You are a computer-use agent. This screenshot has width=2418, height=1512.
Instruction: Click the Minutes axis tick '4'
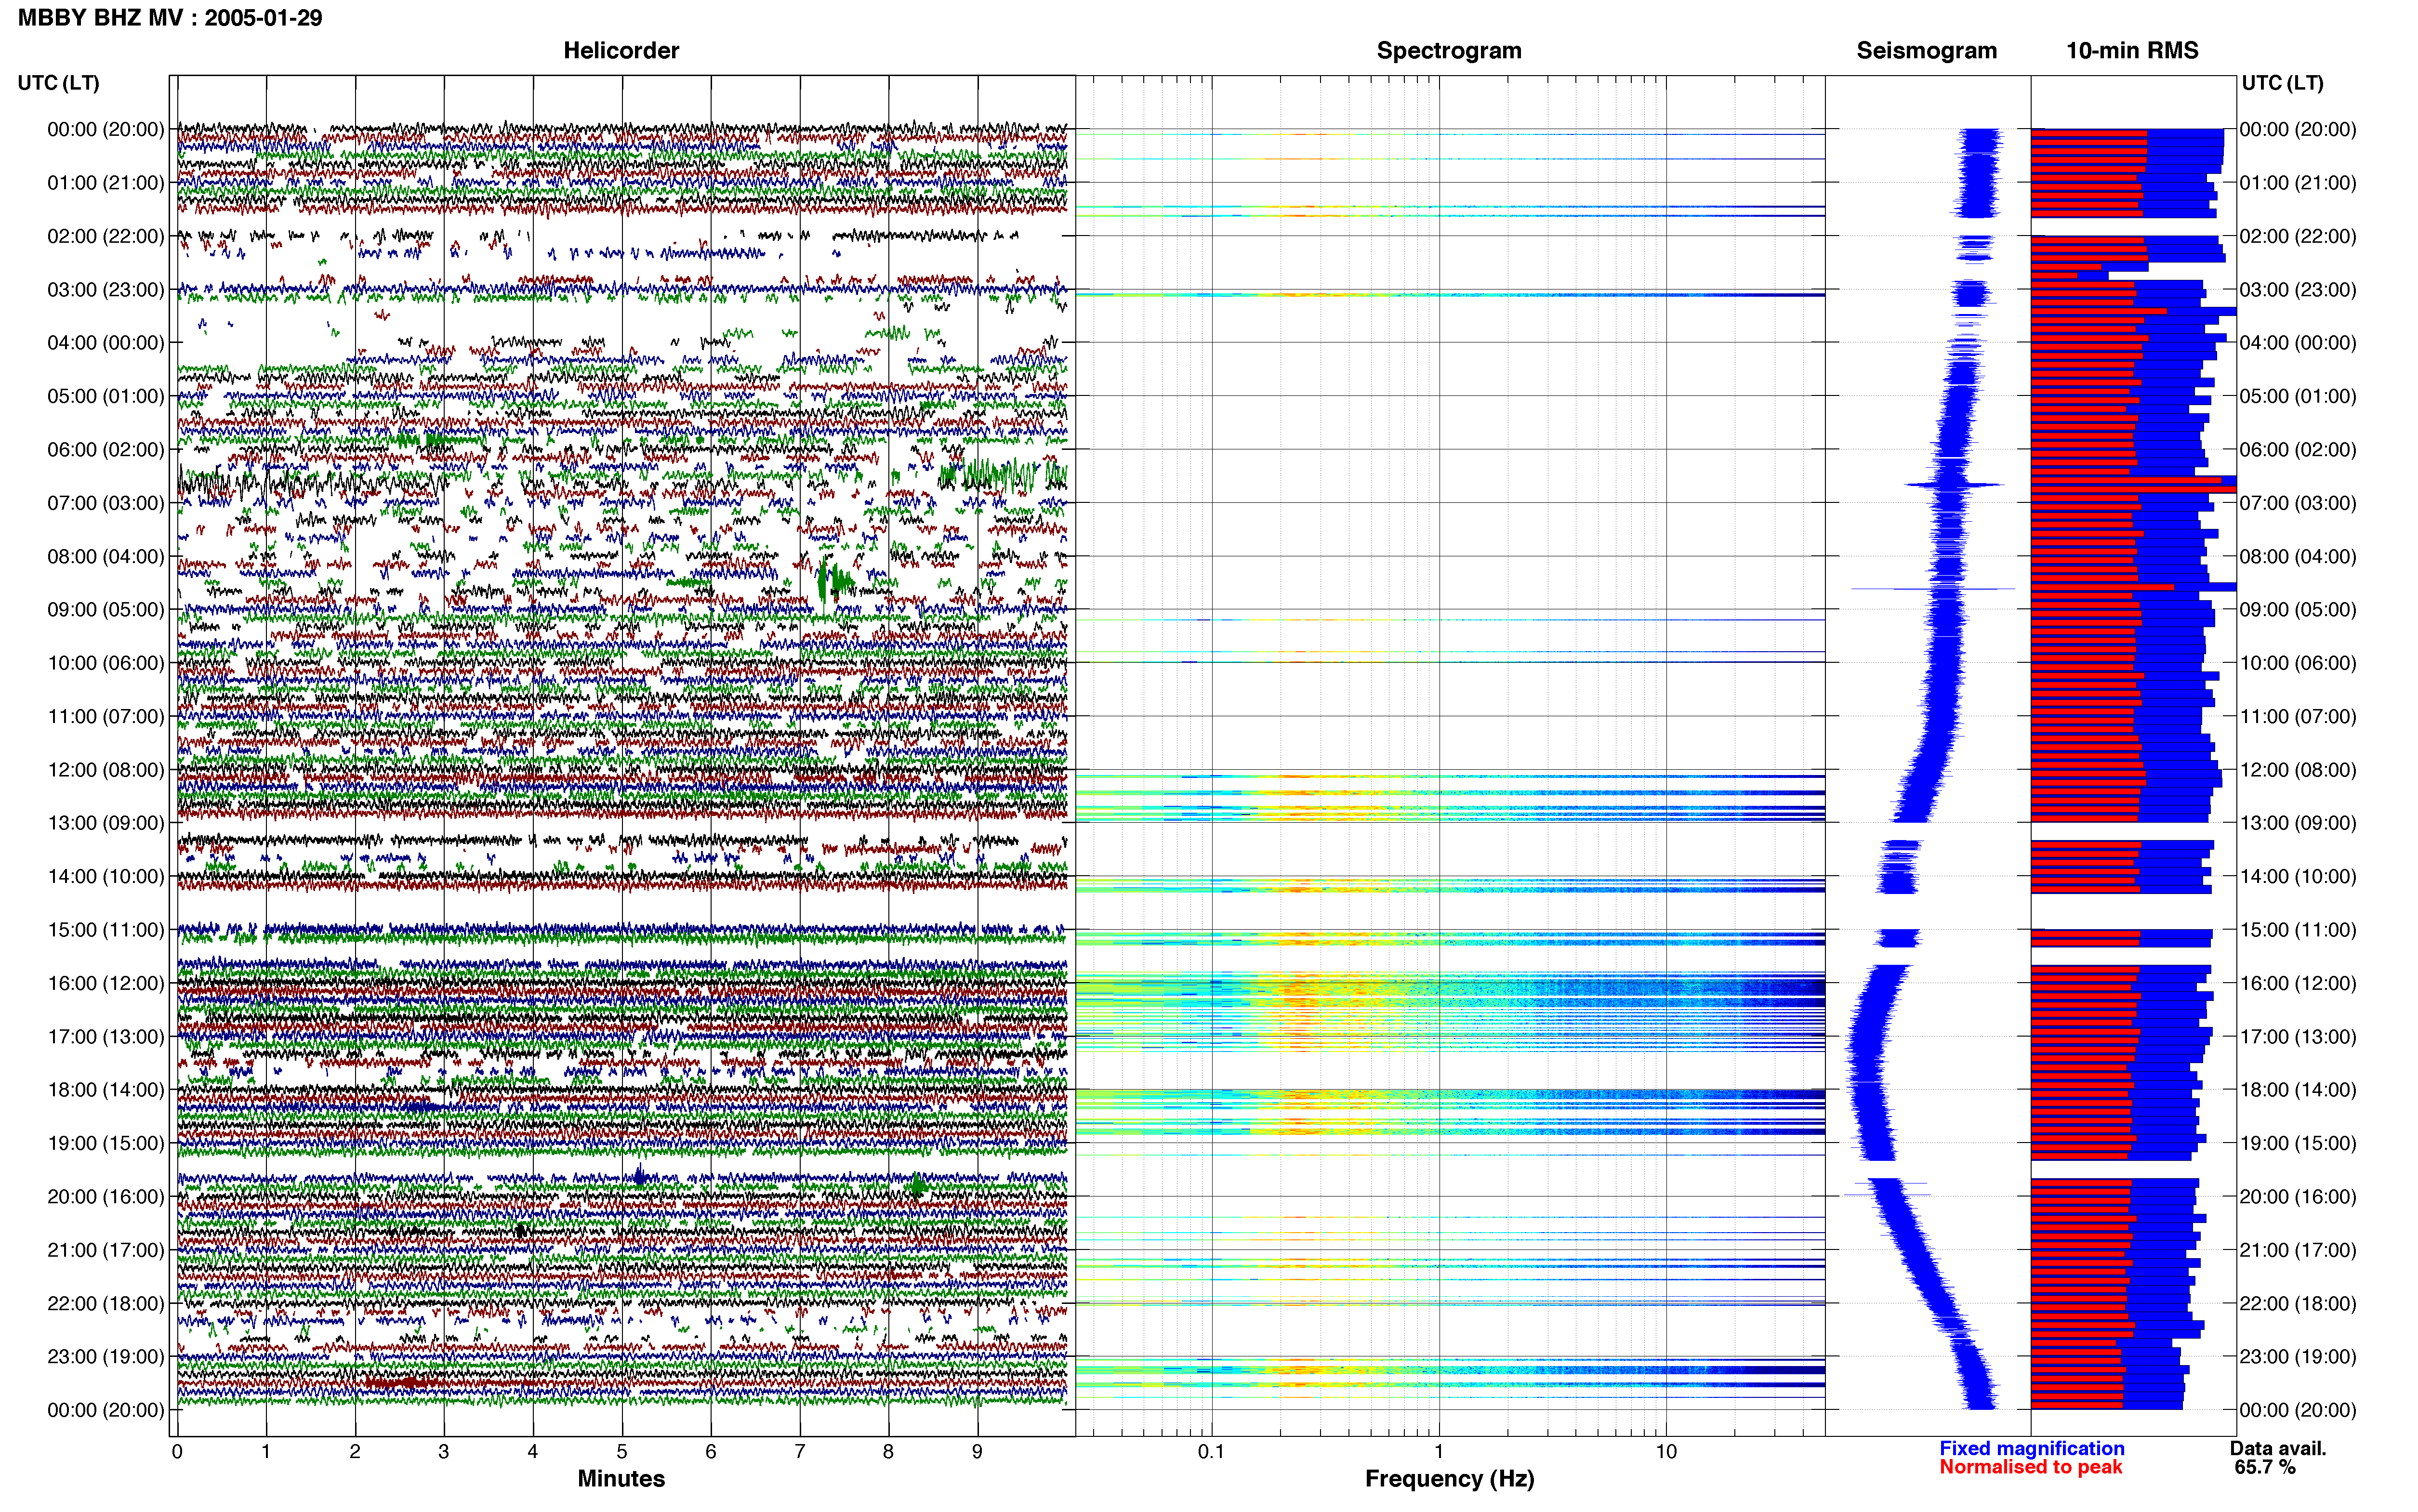pyautogui.click(x=533, y=1452)
